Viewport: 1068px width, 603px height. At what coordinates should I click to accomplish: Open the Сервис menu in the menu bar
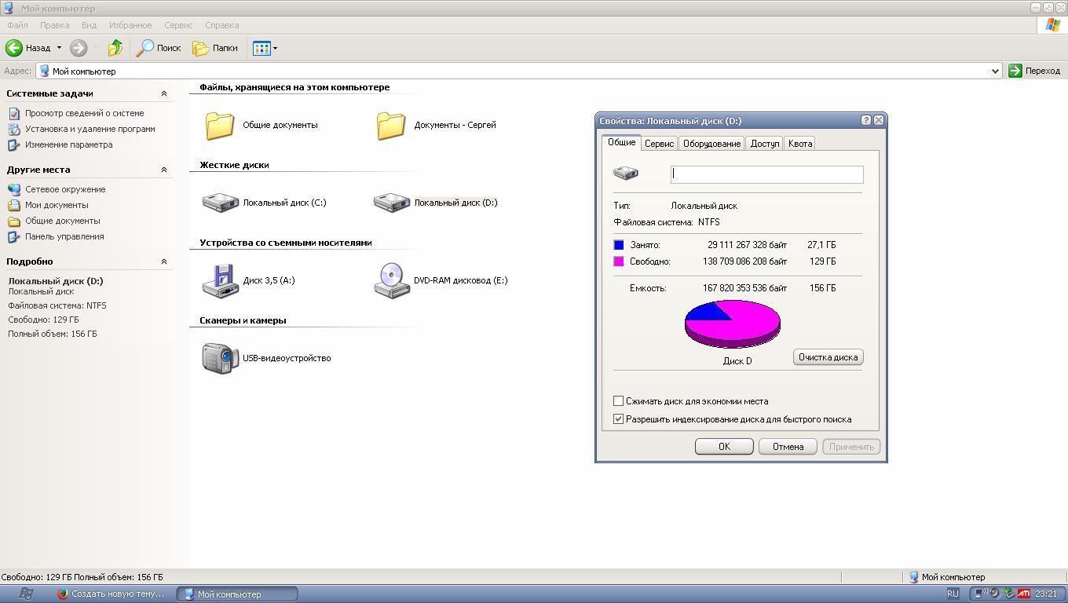pyautogui.click(x=179, y=25)
